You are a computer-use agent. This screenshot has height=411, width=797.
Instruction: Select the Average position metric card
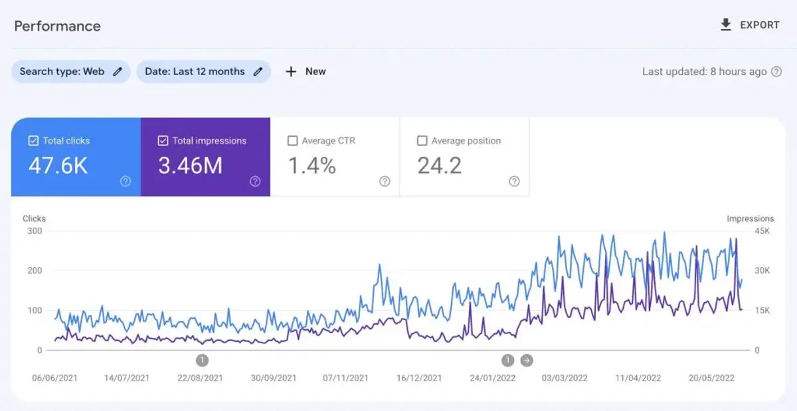[465, 156]
